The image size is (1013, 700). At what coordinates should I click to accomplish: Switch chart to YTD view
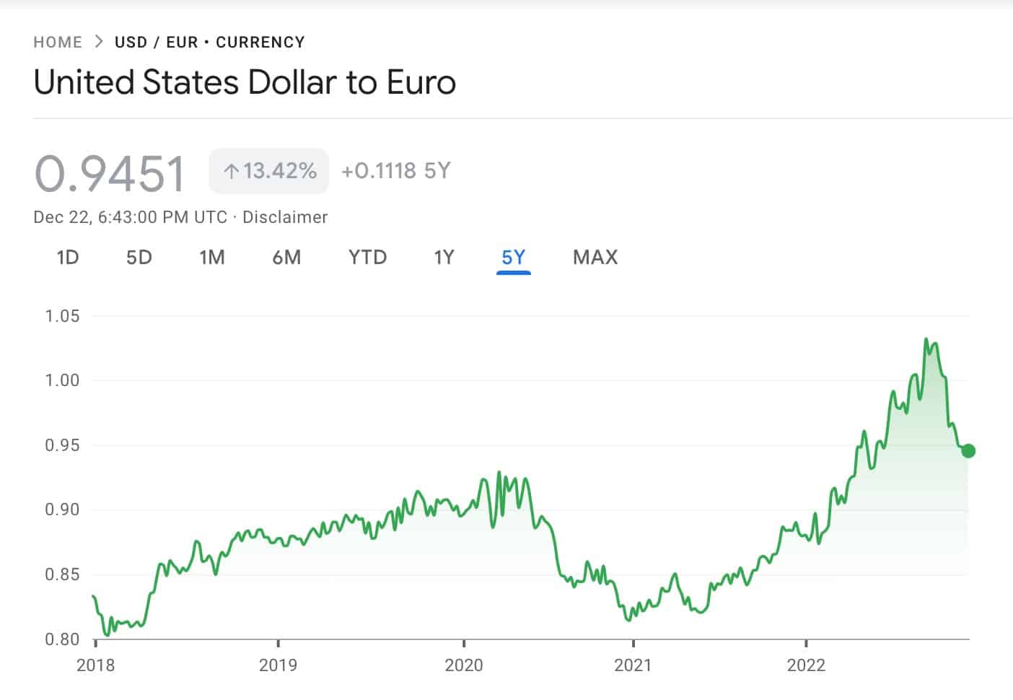(367, 258)
